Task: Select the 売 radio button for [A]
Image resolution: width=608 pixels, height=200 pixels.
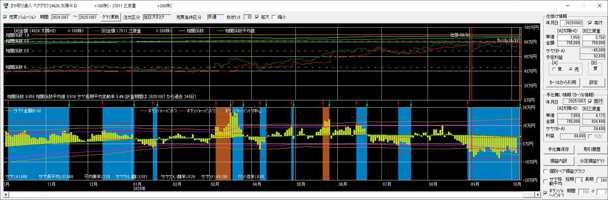Action: (571, 69)
